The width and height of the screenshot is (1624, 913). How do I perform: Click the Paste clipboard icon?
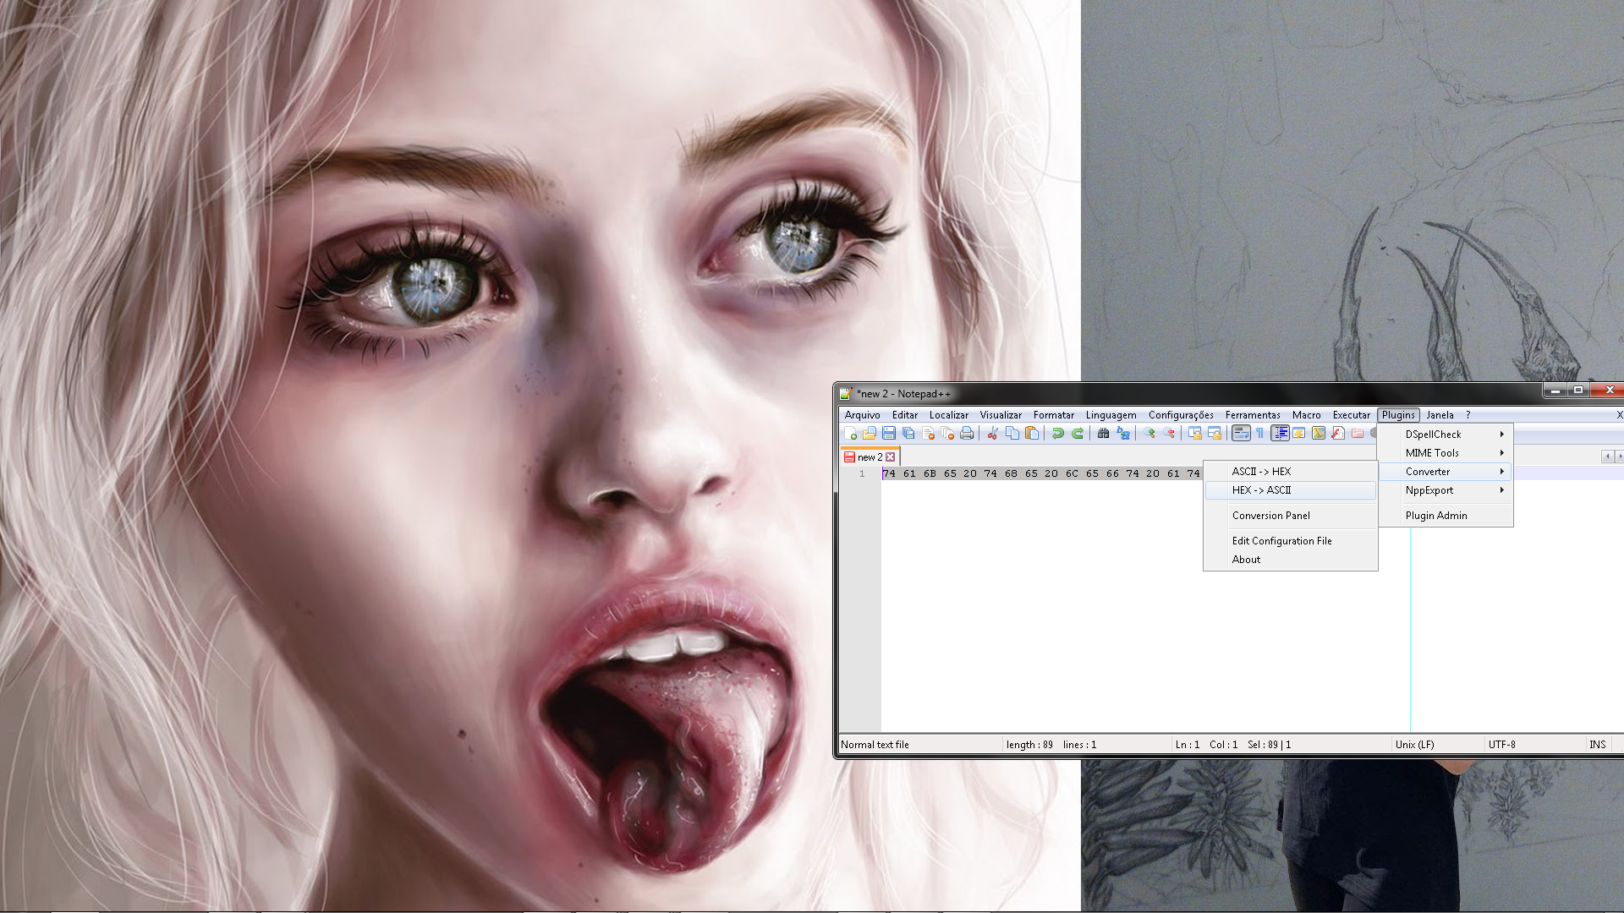pos(1032,433)
